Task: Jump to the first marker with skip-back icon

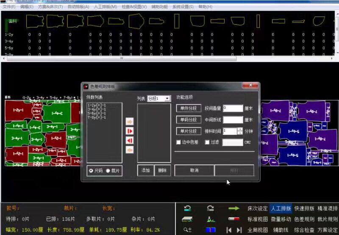Action: [229, 230]
